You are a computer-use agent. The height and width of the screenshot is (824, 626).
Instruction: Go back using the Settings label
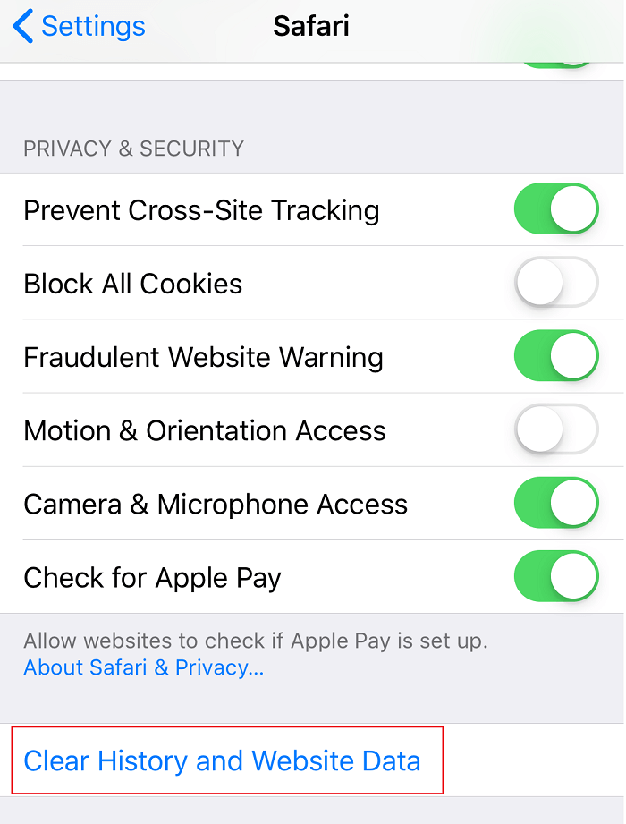93,26
